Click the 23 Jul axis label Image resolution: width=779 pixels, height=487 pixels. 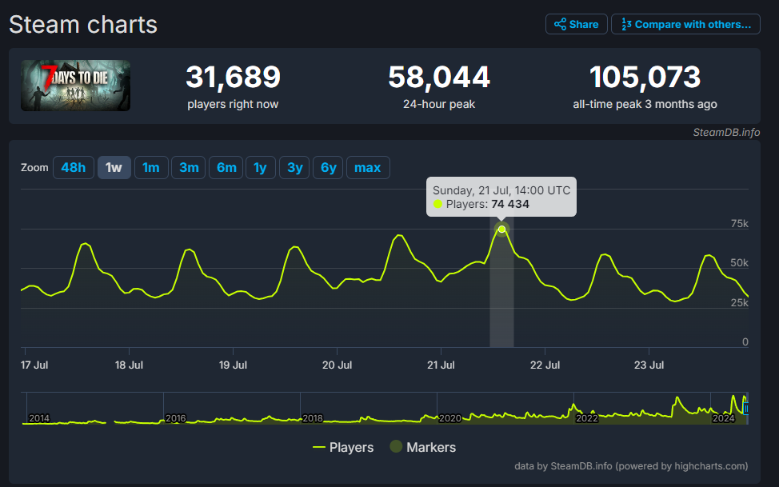(x=649, y=365)
